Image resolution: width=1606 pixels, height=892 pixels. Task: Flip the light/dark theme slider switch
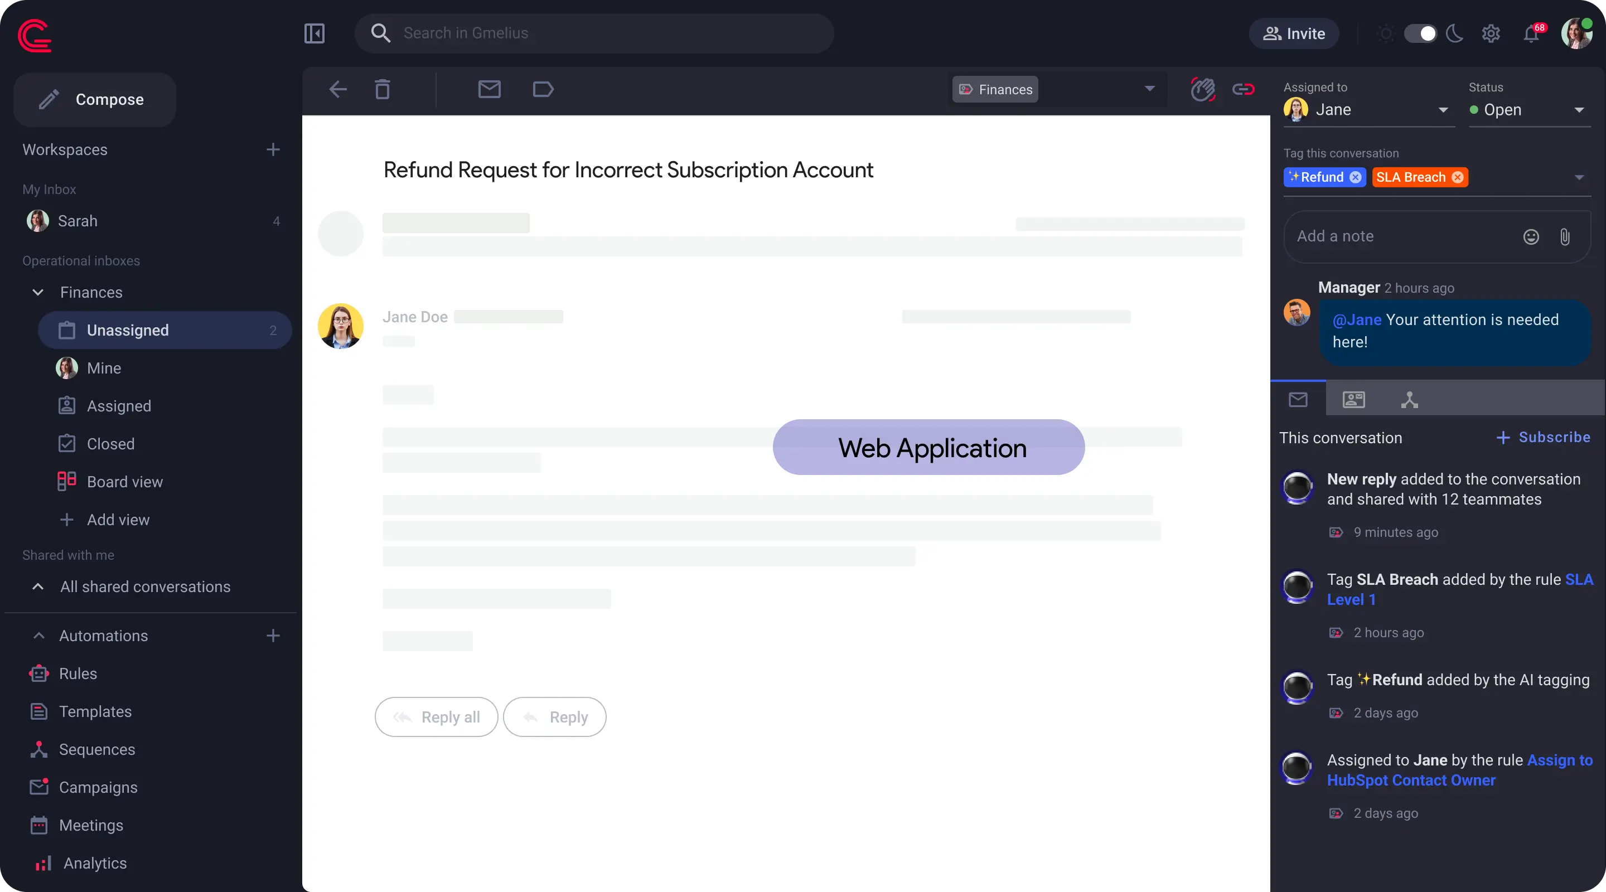[x=1421, y=33]
